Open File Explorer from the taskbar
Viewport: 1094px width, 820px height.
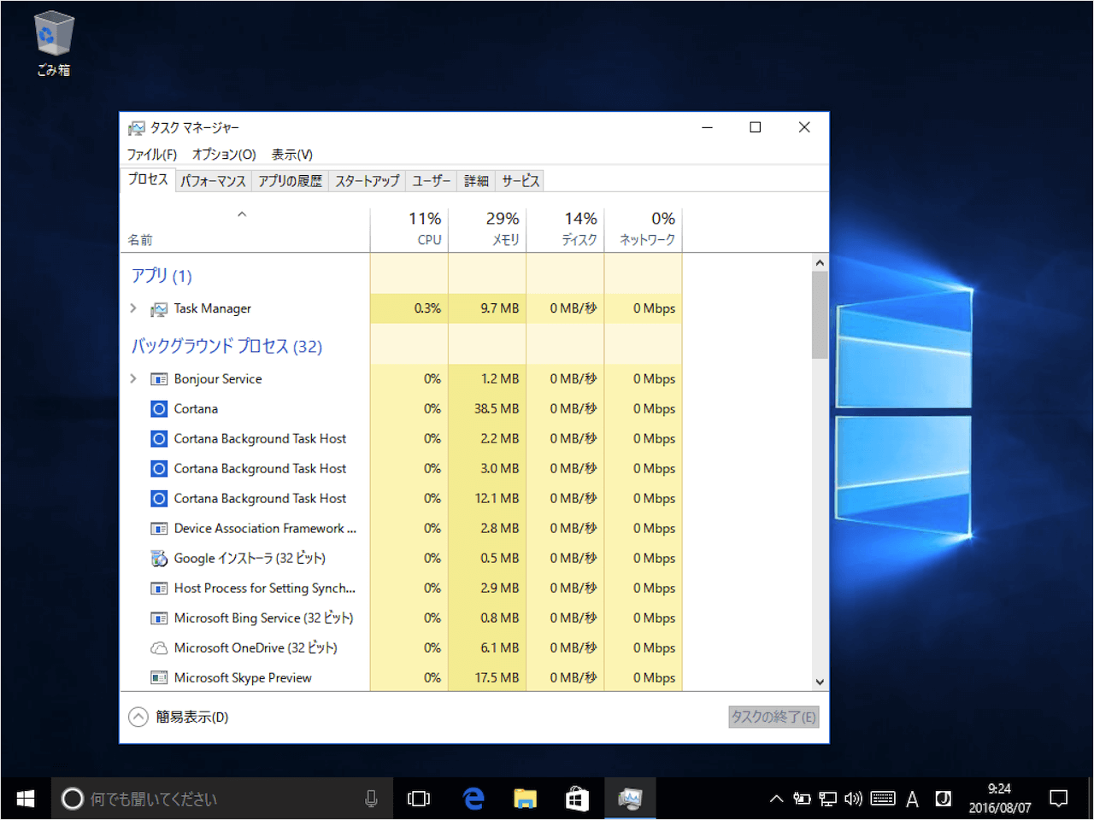(525, 798)
